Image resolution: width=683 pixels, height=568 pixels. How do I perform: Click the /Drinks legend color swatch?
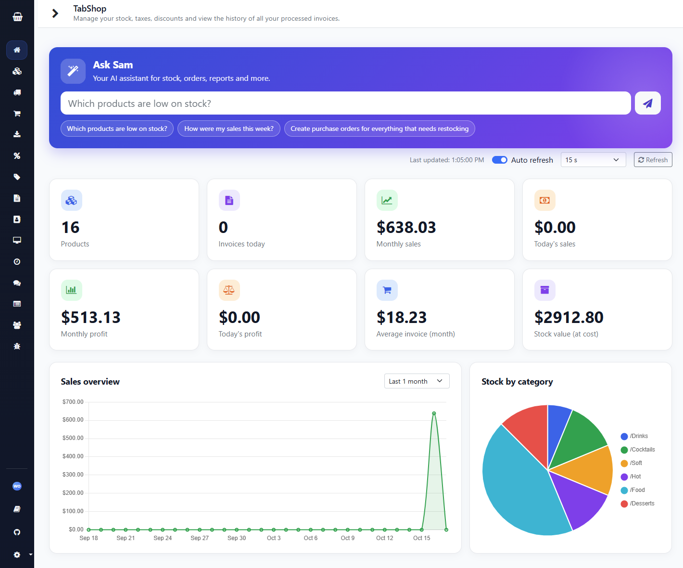(624, 437)
